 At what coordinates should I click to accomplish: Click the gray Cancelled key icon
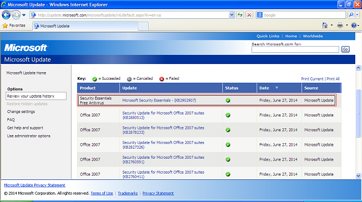click(x=129, y=79)
